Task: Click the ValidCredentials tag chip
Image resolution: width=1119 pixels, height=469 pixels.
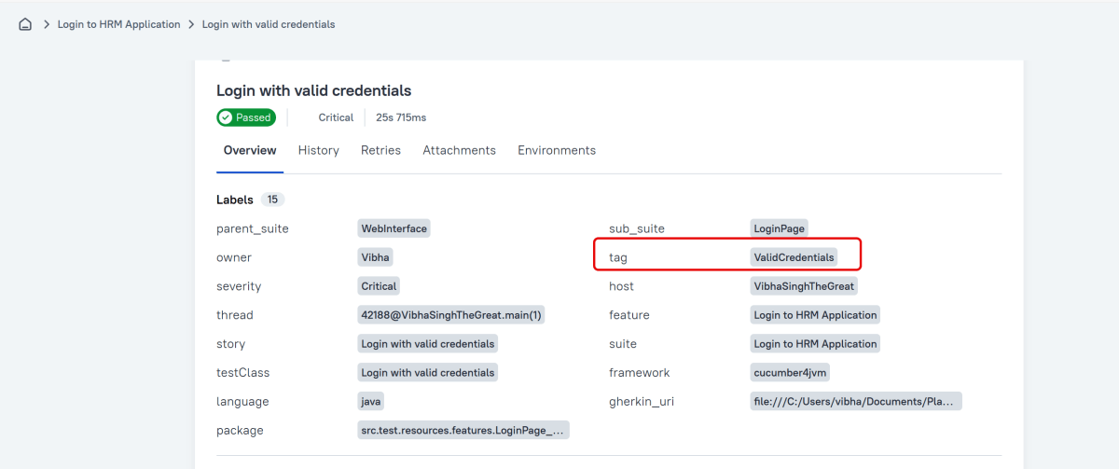Action: (x=794, y=257)
